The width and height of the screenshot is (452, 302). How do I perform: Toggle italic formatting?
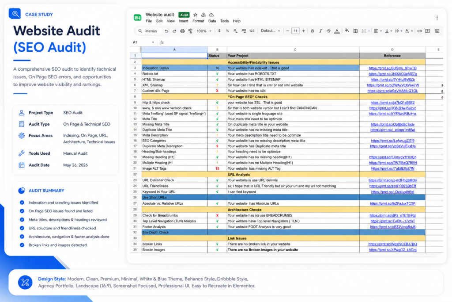pos(320,31)
